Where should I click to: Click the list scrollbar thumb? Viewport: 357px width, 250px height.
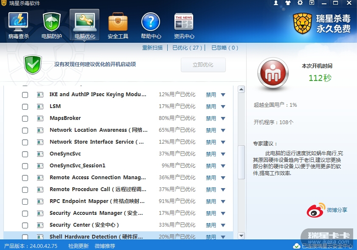click(242, 162)
